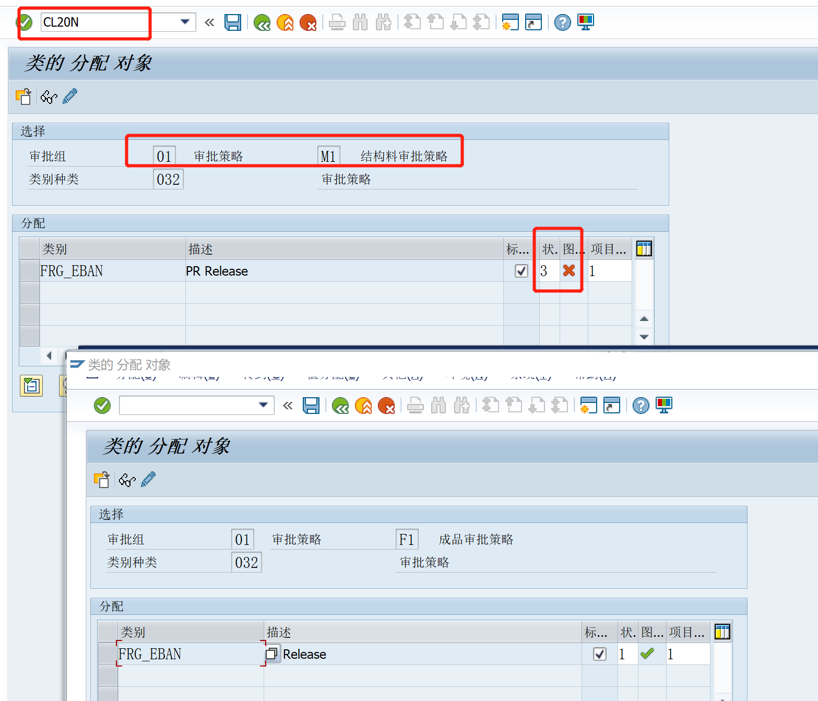Click the Create Shortcut icon

coord(533,22)
